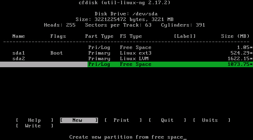Click the 1.05 MB free space size
This screenshot has height=140, width=253.
243,47
